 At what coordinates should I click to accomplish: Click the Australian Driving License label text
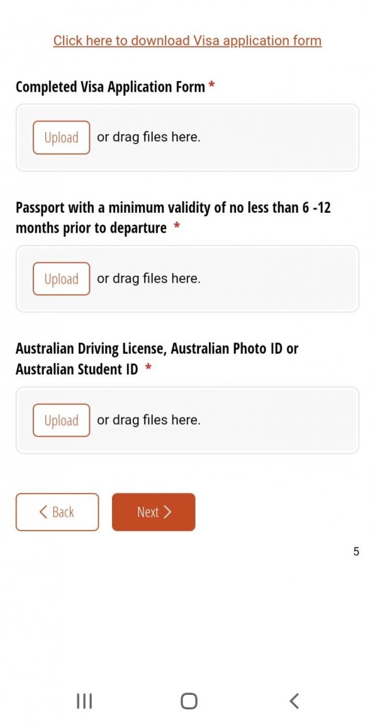(157, 359)
